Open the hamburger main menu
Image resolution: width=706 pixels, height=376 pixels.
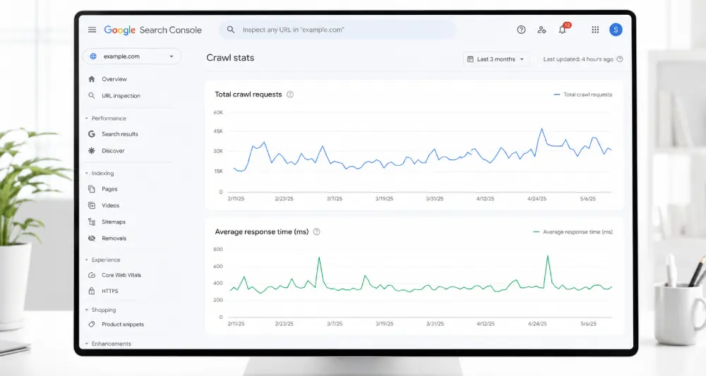tap(92, 30)
